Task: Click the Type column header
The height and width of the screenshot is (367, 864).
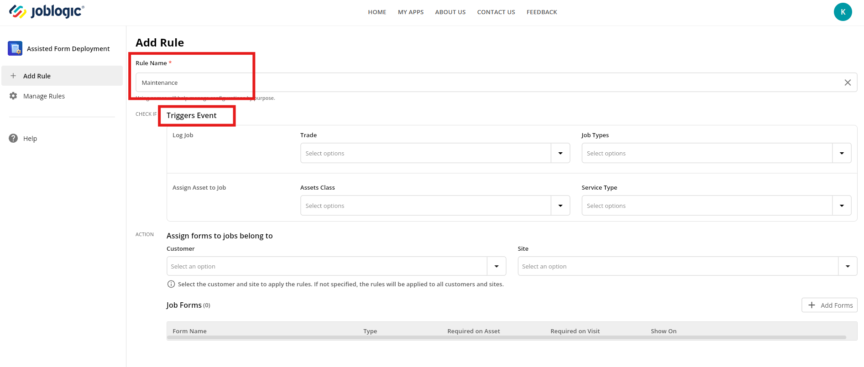Action: point(370,331)
